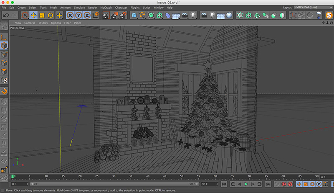Click the Undo arrow icon
Screen dimensions: 334x193
[x=6, y=15]
